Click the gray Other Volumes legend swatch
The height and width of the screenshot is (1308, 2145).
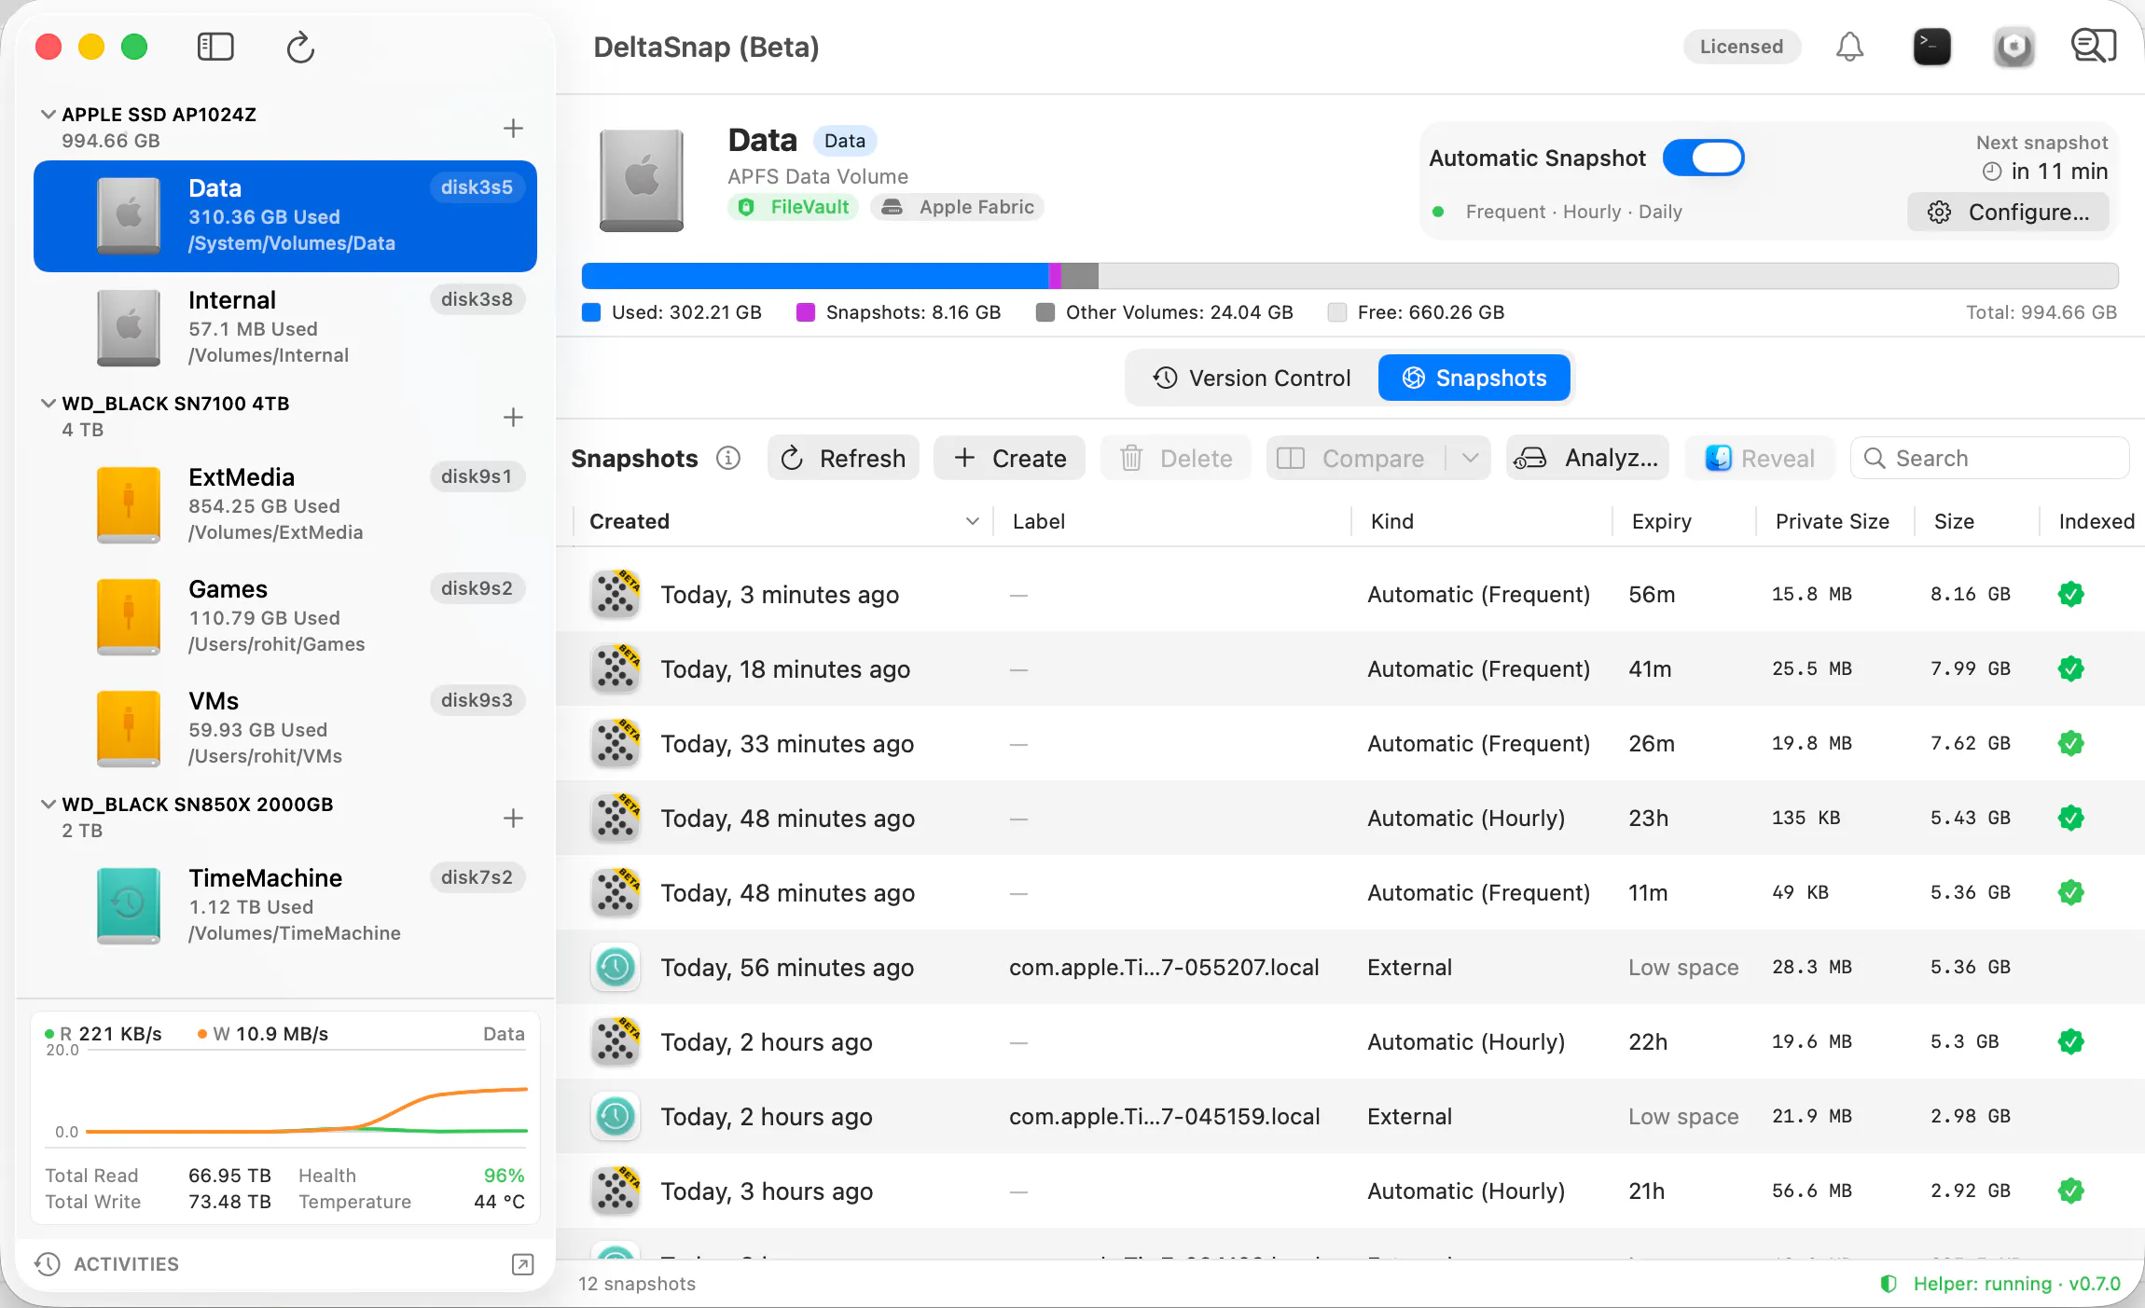point(1045,312)
